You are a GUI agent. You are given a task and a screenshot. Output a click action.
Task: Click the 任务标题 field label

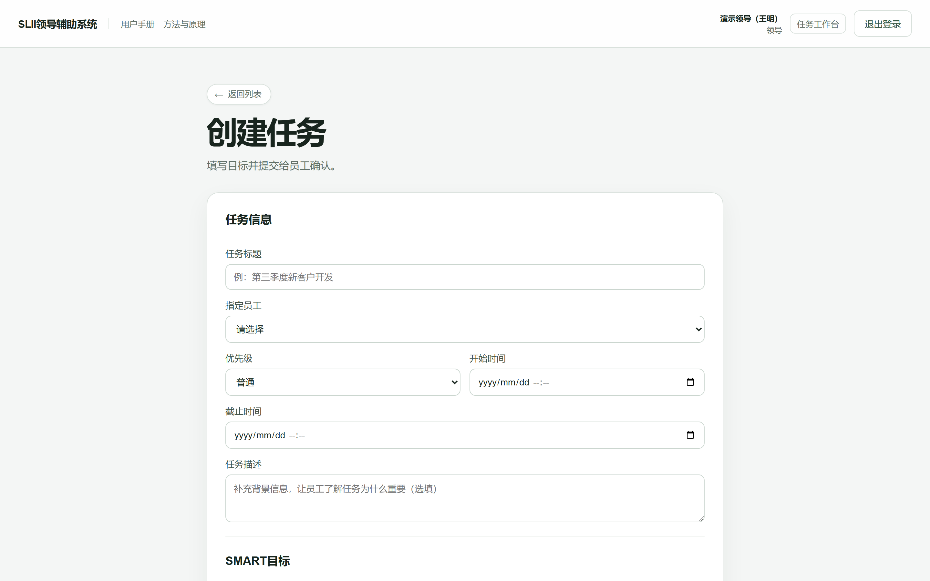click(243, 254)
